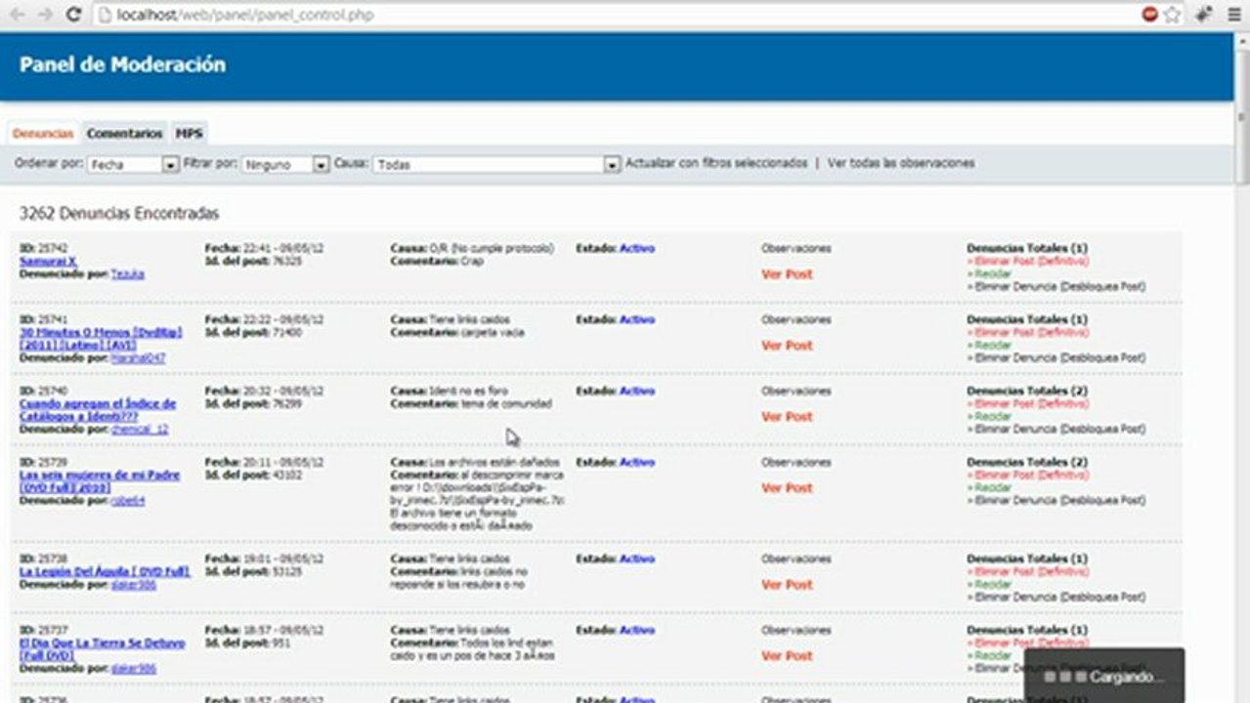Click Activo status for denuncia 25741
Image resolution: width=1250 pixels, height=703 pixels.
637,319
